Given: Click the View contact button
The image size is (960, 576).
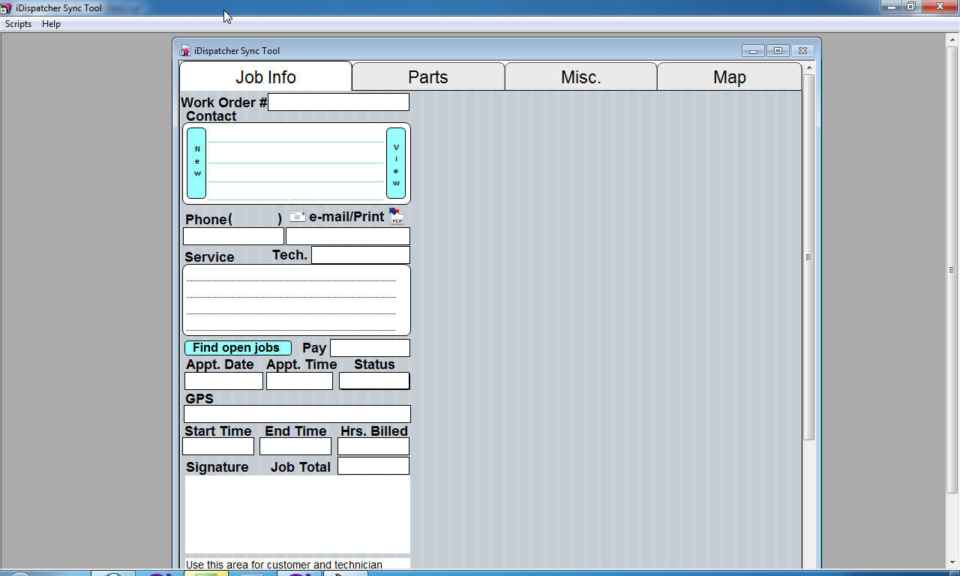Looking at the screenshot, I should click(x=396, y=163).
